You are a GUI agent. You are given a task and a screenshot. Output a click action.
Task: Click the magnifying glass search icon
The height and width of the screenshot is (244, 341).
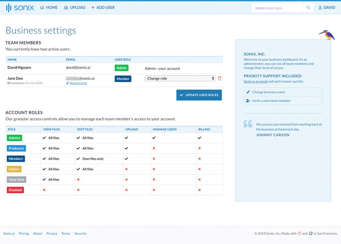click(308, 7)
